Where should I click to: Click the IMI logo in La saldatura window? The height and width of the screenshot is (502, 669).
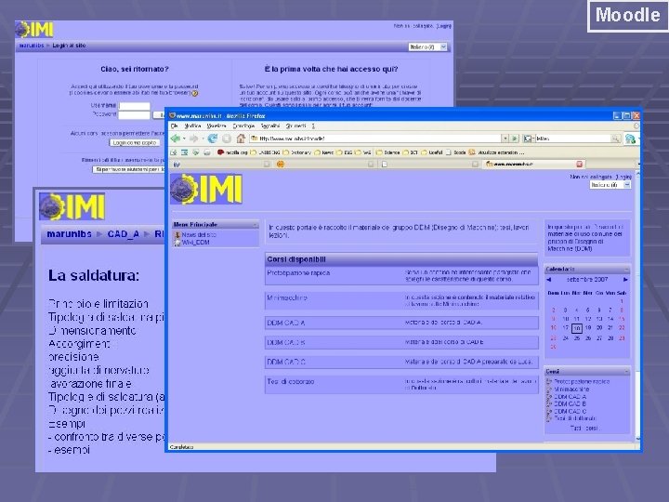[x=72, y=206]
